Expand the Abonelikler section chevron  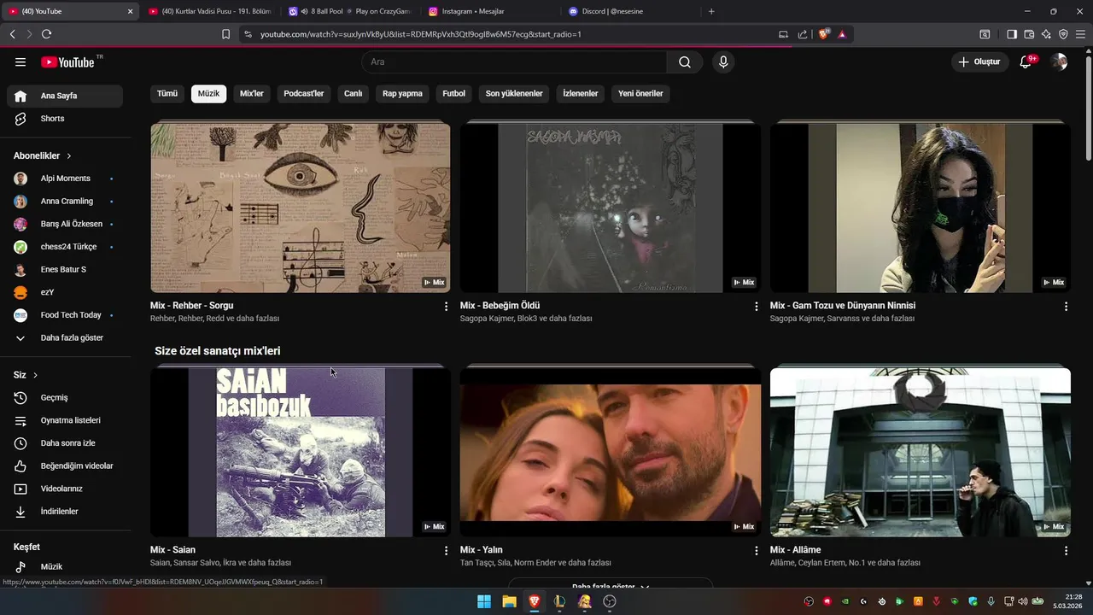69,156
